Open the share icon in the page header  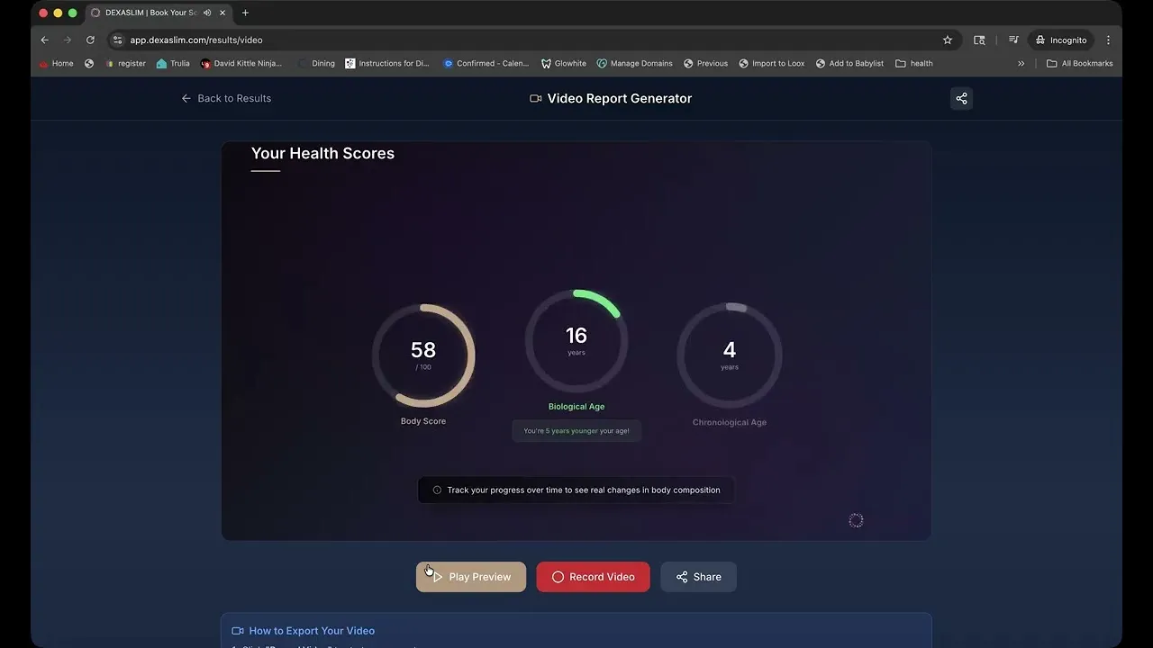click(961, 98)
